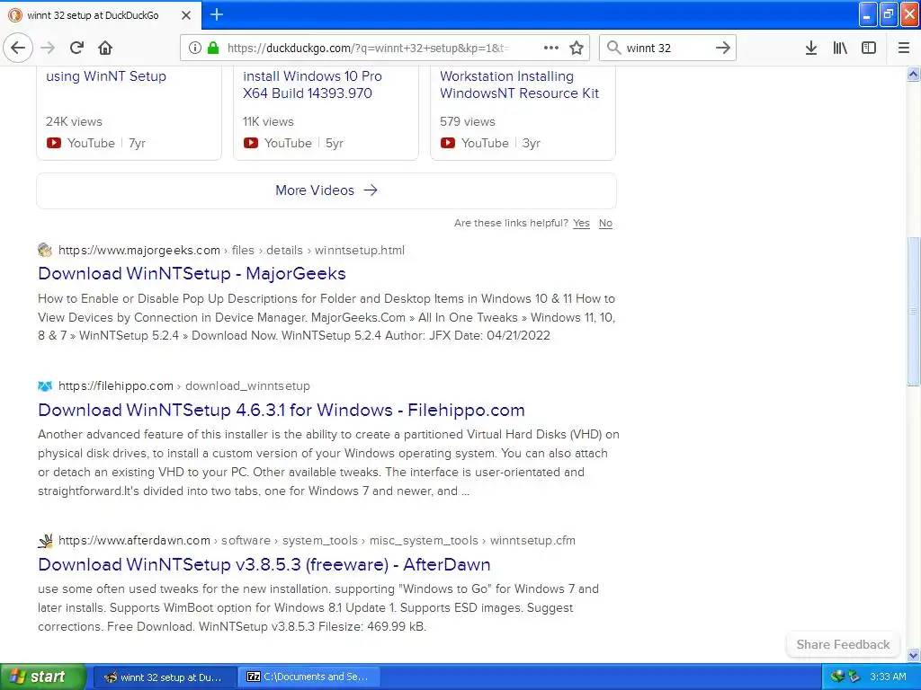Toggle the sidebar view

click(x=869, y=49)
